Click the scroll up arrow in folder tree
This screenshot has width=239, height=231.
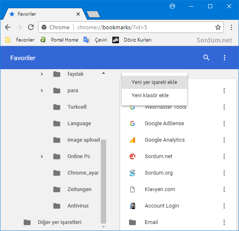point(104,73)
